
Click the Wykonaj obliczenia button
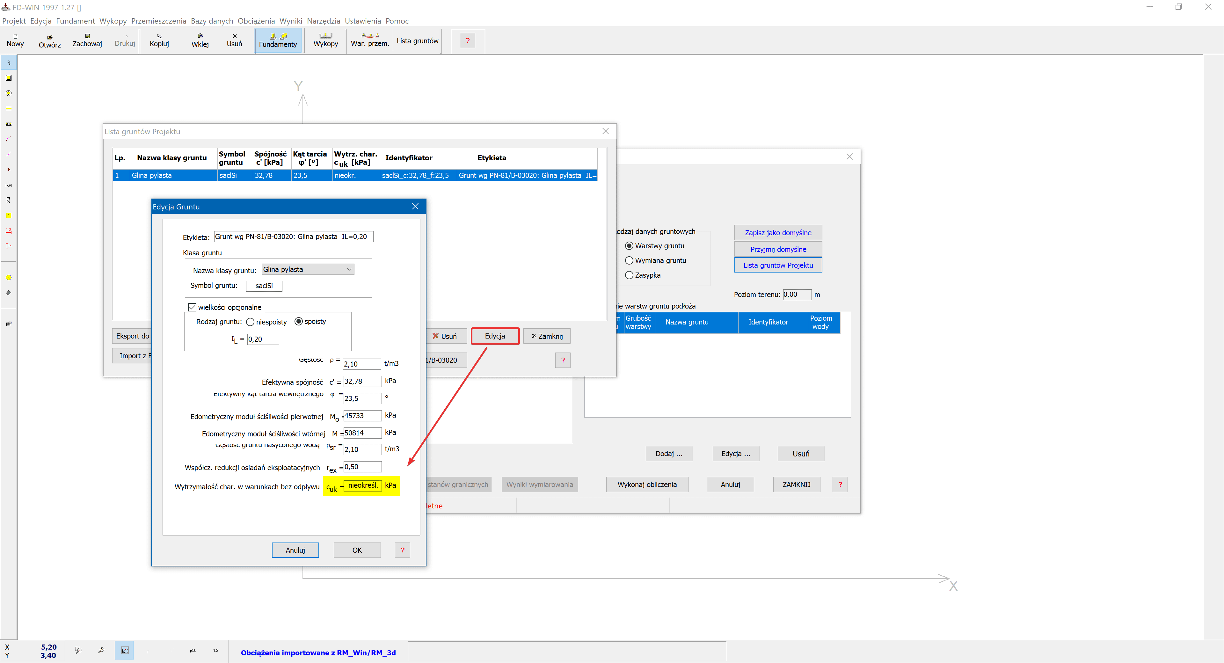point(647,484)
